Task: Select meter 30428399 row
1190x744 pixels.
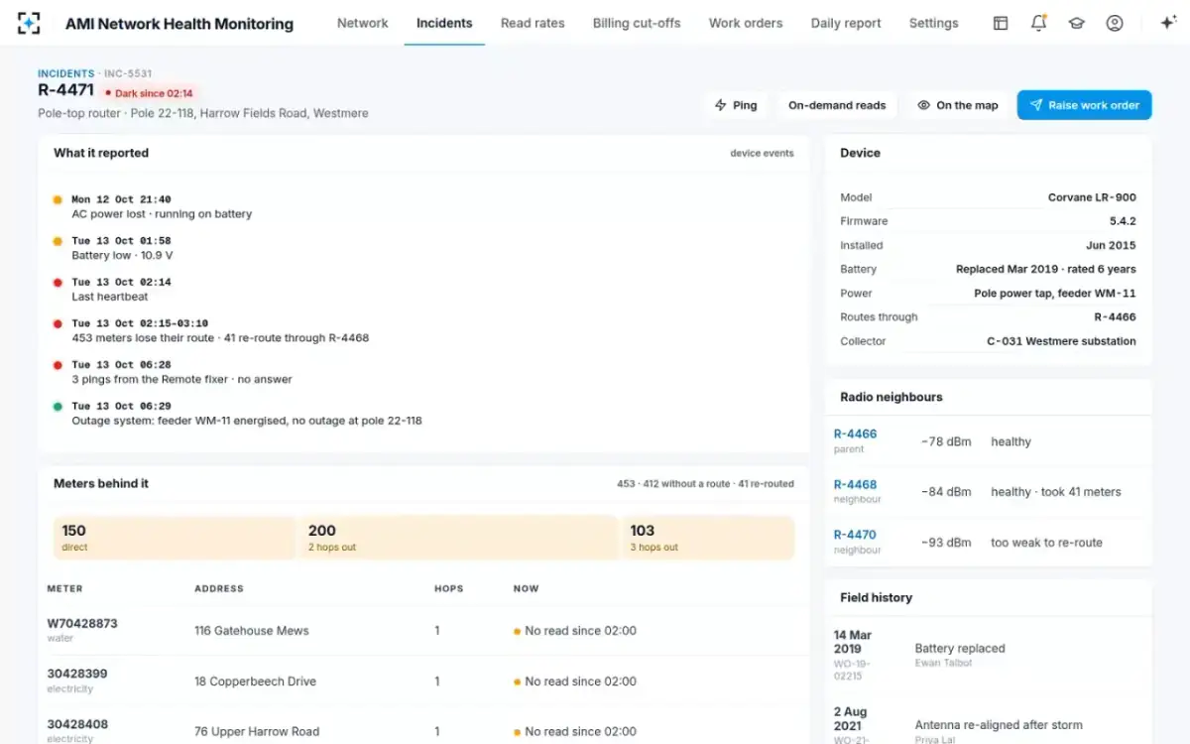Action: pyautogui.click(x=423, y=681)
